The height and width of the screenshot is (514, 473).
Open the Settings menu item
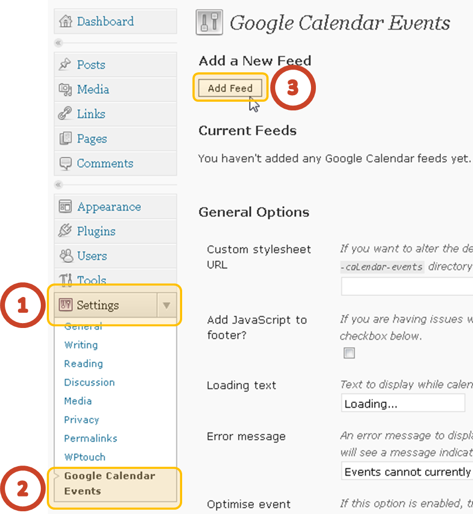105,305
